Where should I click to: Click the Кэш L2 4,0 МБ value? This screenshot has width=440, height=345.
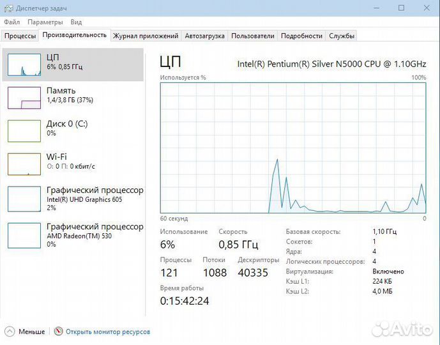(382, 291)
